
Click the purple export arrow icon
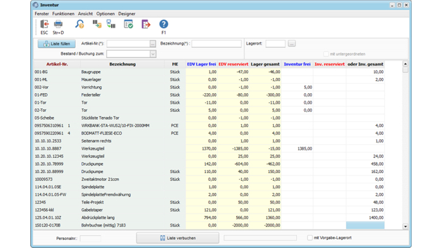pyautogui.click(x=146, y=25)
